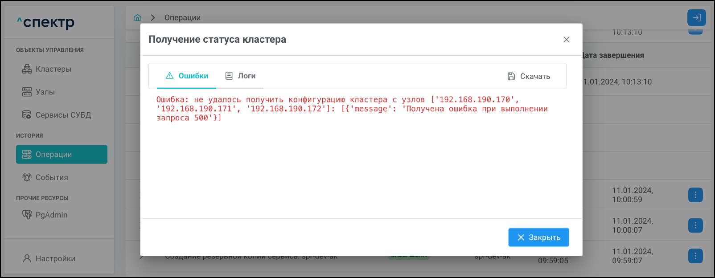Viewport: 715px width, 278px height.
Task: Click the Скачать download button
Action: (529, 77)
